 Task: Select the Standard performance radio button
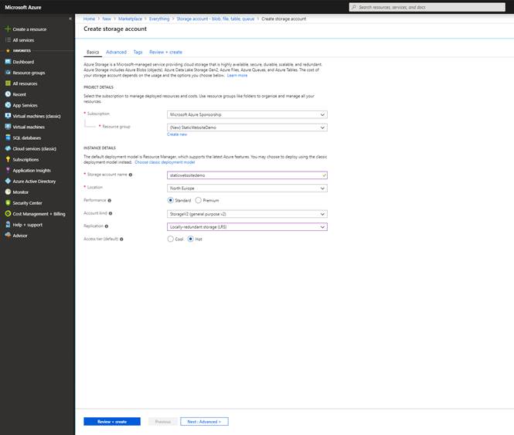coord(171,200)
